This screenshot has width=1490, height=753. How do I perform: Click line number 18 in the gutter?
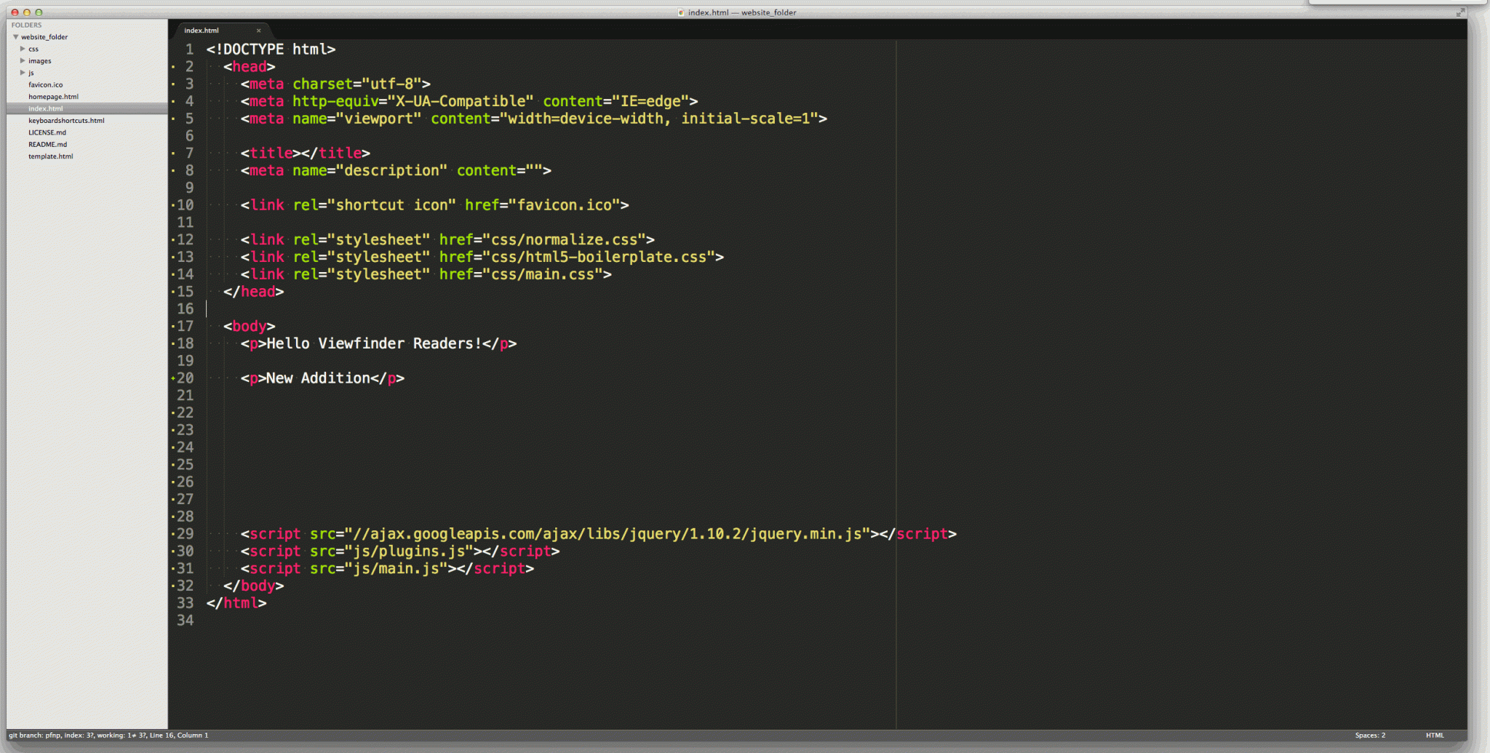(186, 343)
